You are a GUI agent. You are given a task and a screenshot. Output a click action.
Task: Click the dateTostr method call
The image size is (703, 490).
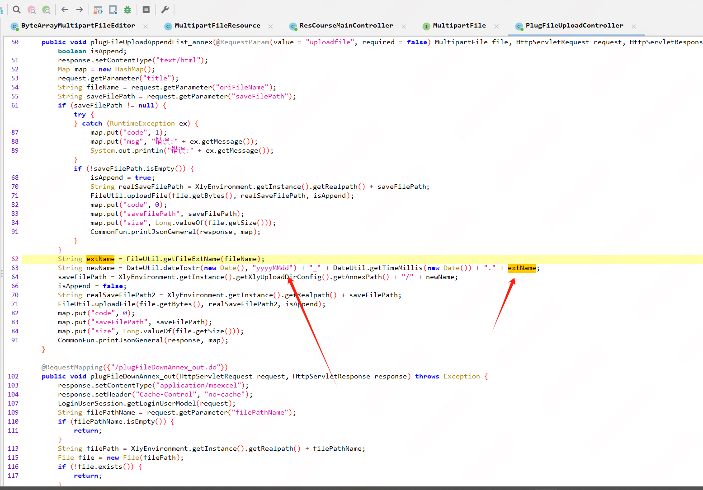(x=181, y=268)
